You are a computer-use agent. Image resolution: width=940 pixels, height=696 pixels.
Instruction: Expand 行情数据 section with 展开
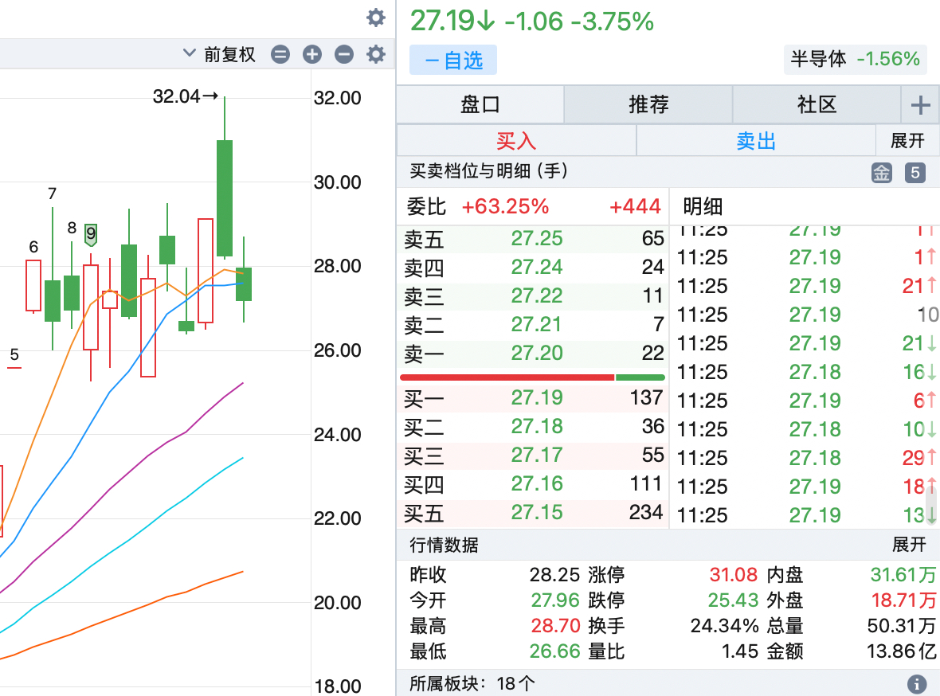pos(909,545)
